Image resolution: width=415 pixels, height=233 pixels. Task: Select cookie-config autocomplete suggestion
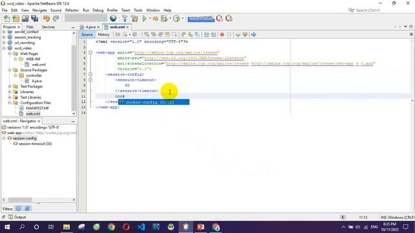tap(154, 102)
